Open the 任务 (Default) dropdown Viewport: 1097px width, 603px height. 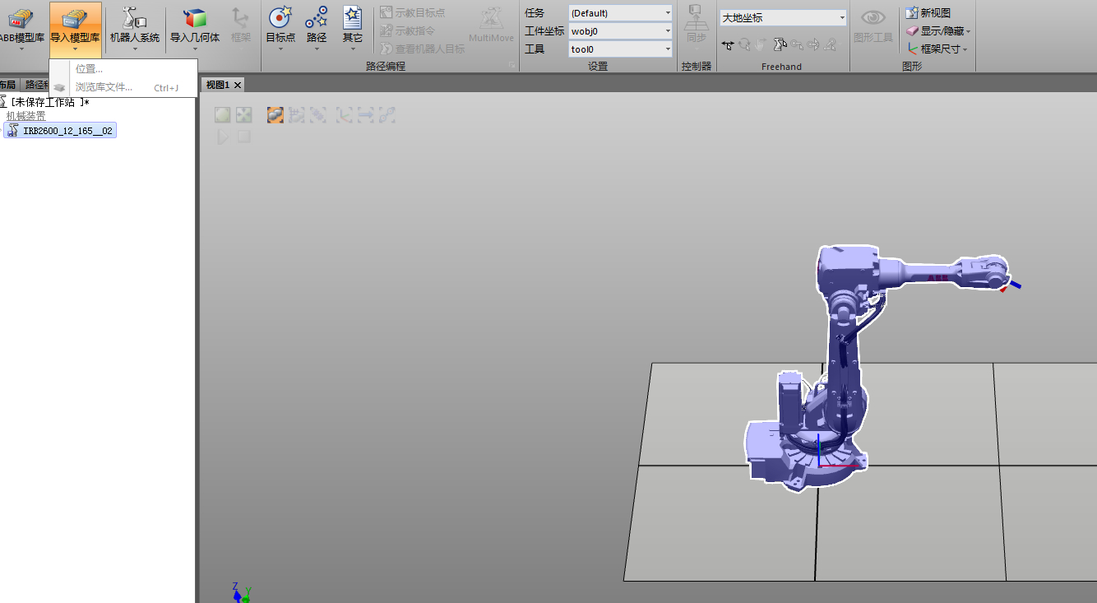pos(620,13)
